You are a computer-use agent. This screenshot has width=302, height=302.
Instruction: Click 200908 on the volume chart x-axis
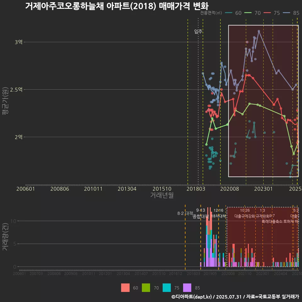coord(71,273)
